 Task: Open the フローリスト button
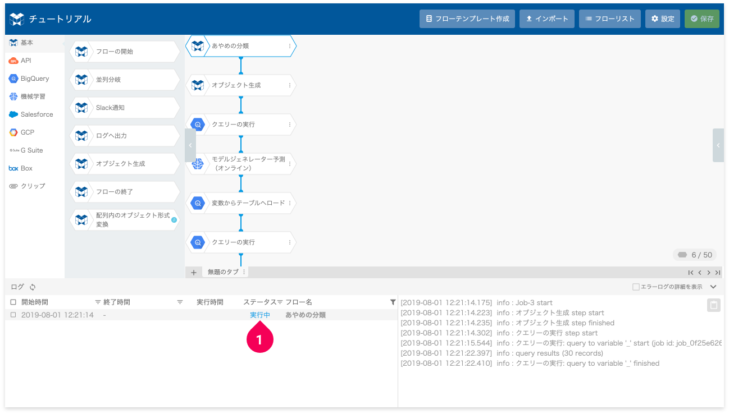[610, 19]
